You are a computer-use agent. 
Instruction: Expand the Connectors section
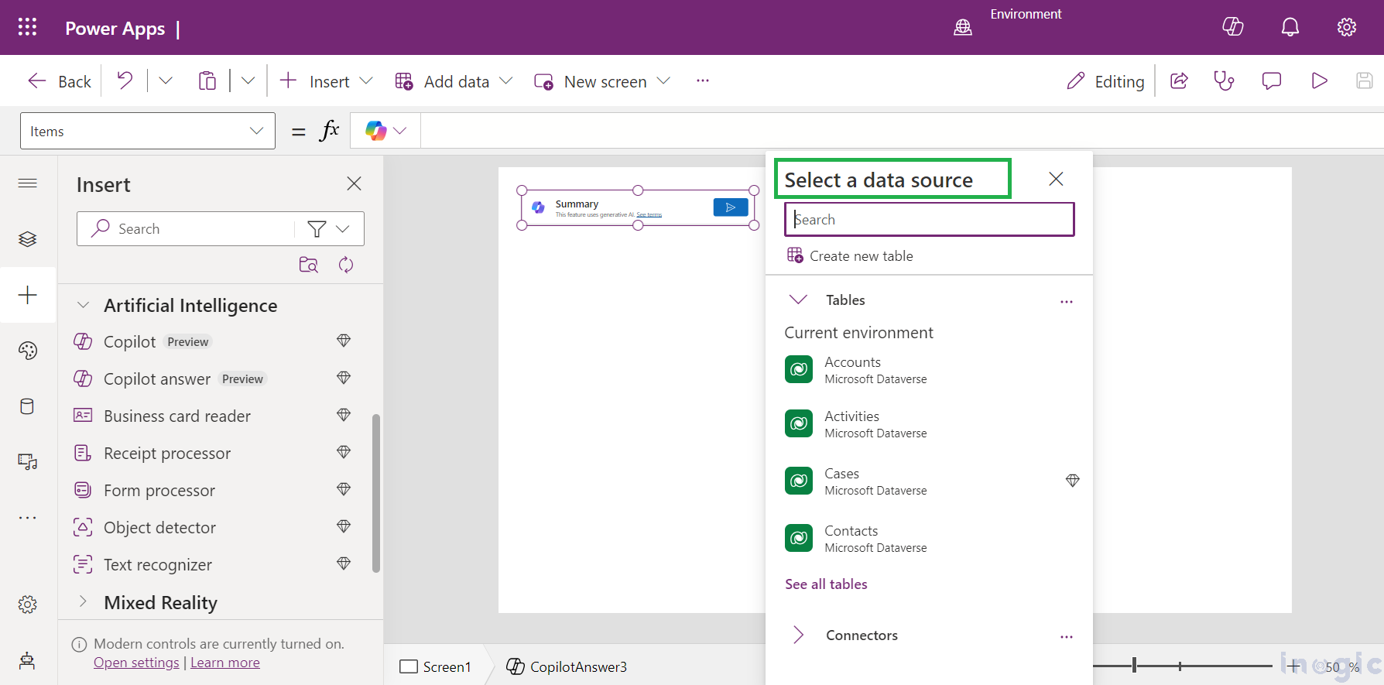(x=798, y=635)
